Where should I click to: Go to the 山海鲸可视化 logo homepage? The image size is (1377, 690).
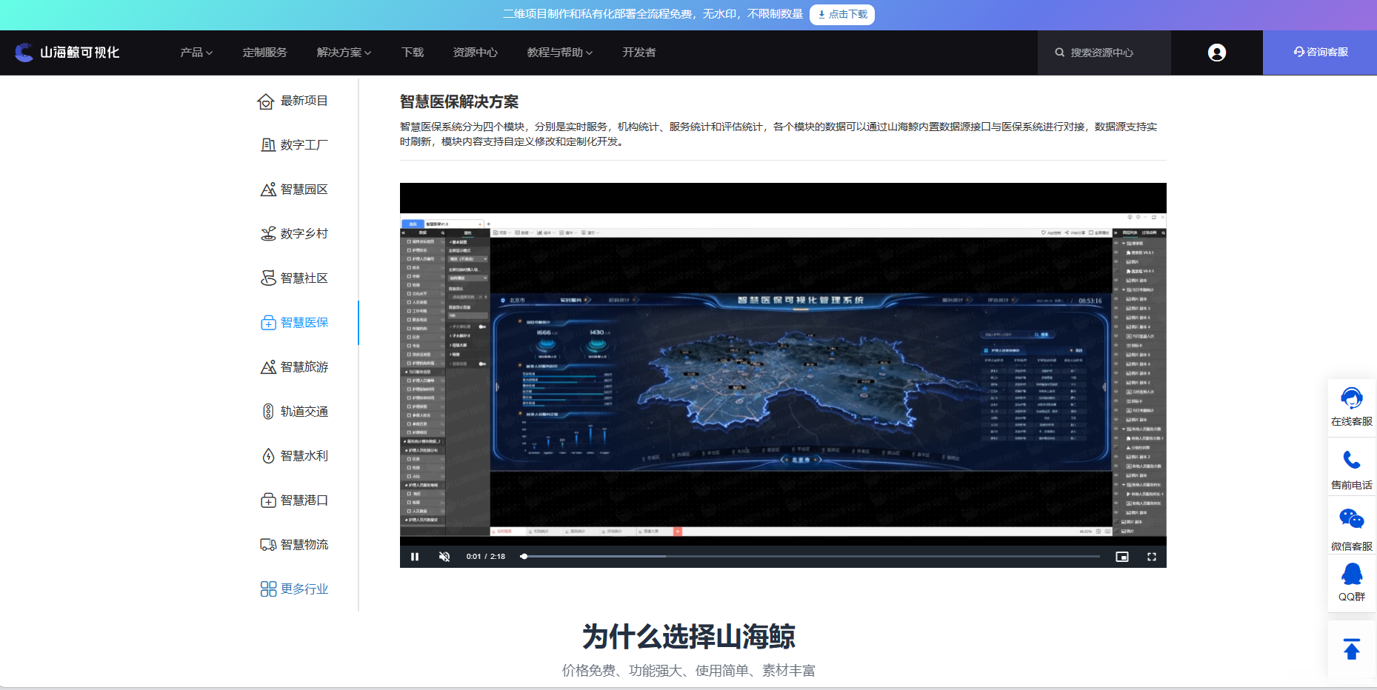coord(67,53)
